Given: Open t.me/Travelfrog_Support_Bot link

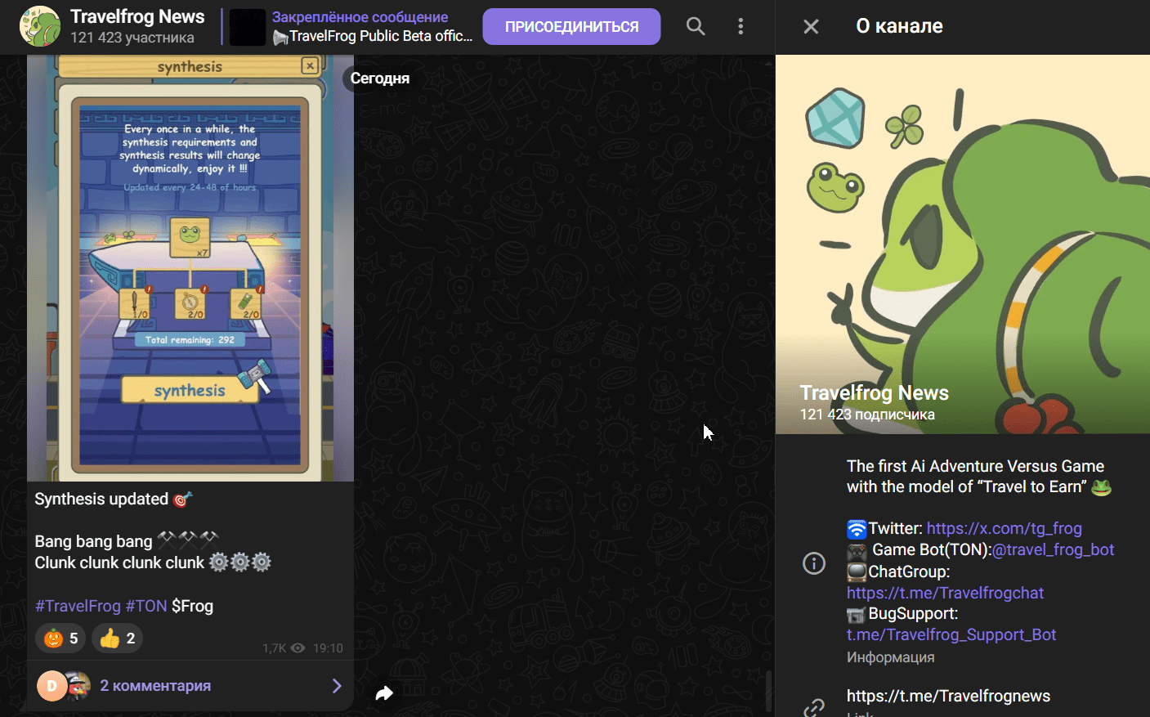Looking at the screenshot, I should [951, 634].
